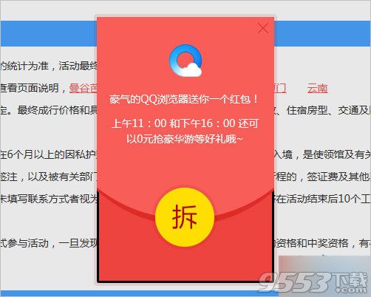Click the headline 豪气的QQ浏览器送你一个红包
Screen dimensions: 371x297
pyautogui.click(x=184, y=100)
